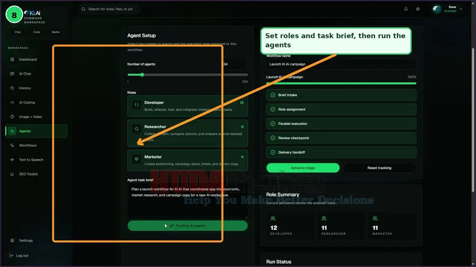This screenshot has height=267, width=476.
Task: Click the top bar settings gear icon
Action: [x=418, y=9]
